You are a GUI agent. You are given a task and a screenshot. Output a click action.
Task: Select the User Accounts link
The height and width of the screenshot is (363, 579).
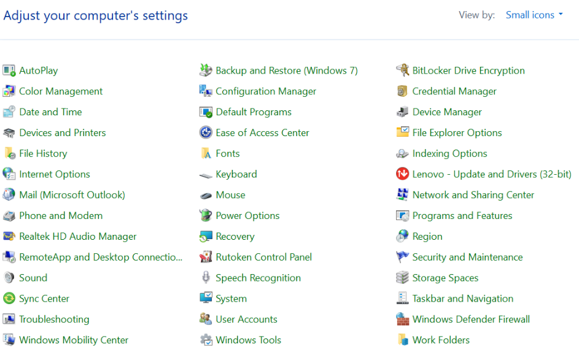(246, 319)
